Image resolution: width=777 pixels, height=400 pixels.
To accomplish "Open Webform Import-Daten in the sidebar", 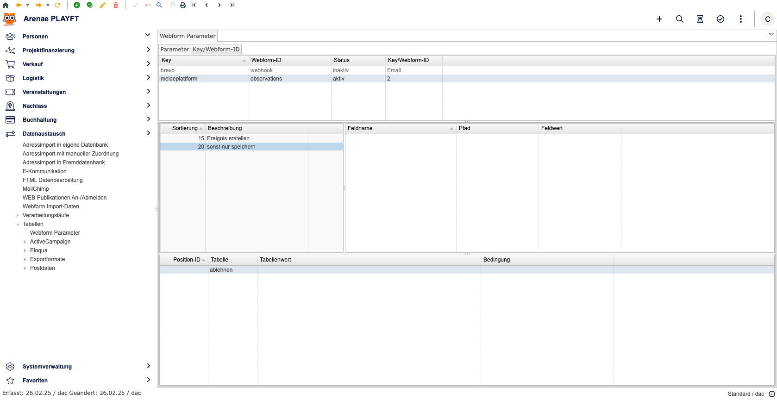I will [51, 206].
